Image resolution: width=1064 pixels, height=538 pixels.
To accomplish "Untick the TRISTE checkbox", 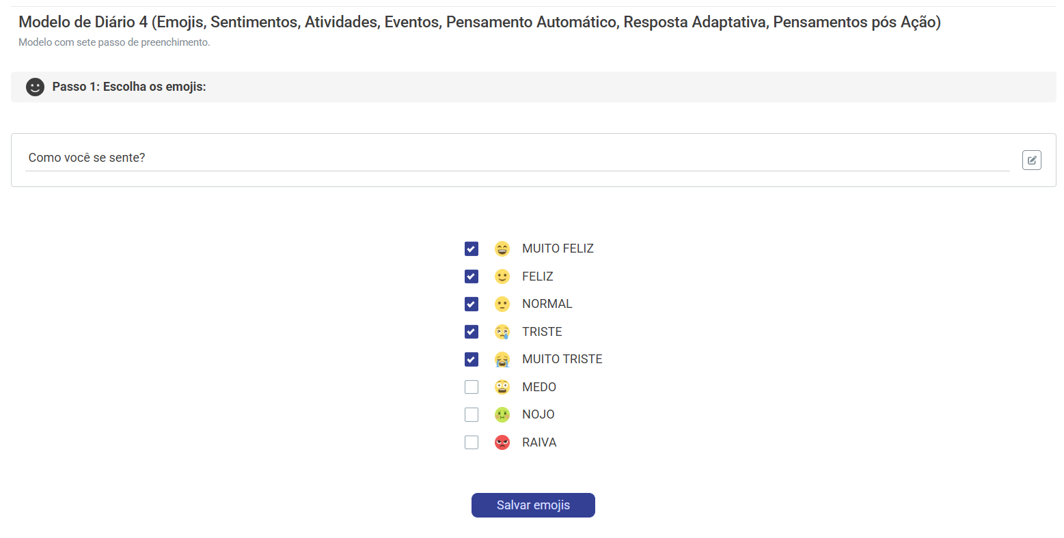I will 472,332.
